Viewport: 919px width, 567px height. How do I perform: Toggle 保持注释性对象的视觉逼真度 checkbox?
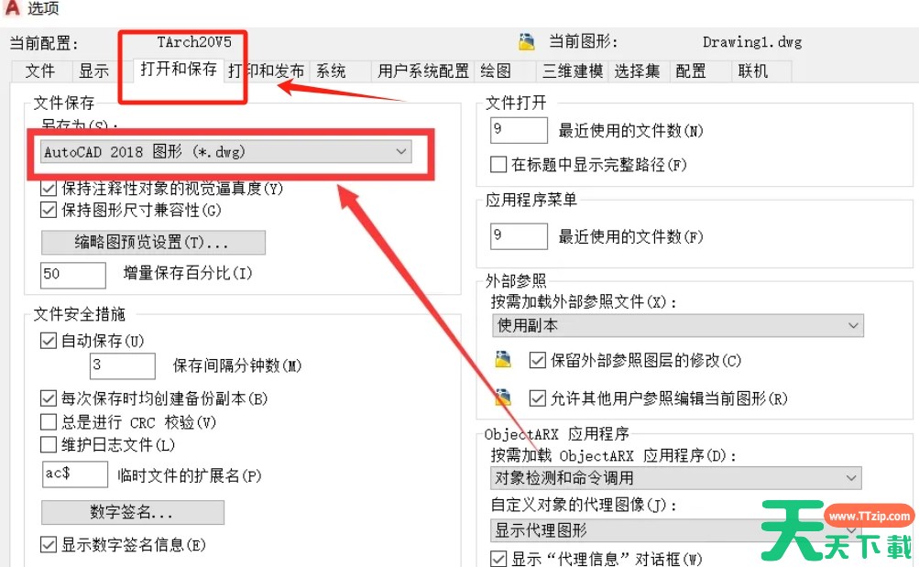[48, 189]
